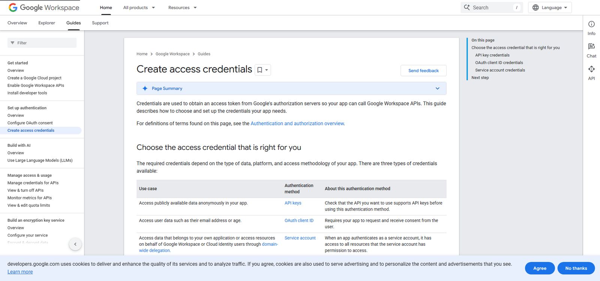Select Create access credentials in sidebar

31,130
